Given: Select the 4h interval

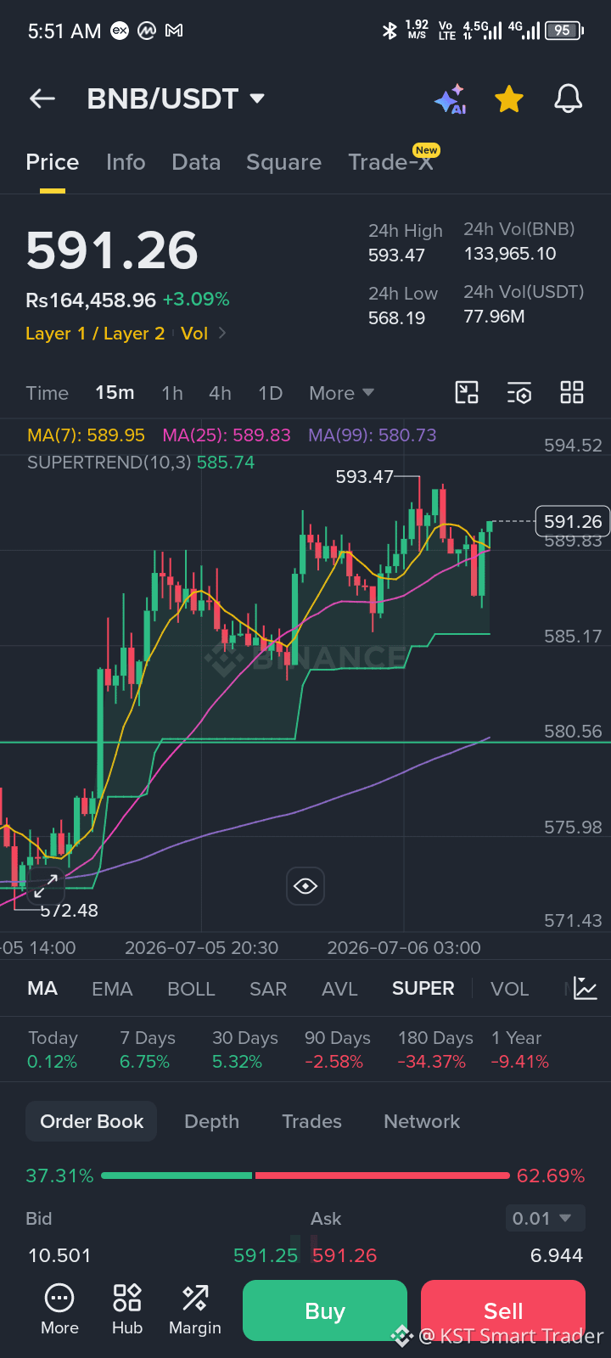Looking at the screenshot, I should (x=220, y=393).
